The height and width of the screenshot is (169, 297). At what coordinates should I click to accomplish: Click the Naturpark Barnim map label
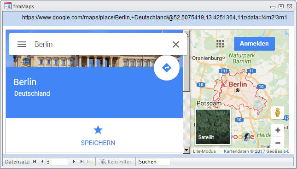pos(242,58)
